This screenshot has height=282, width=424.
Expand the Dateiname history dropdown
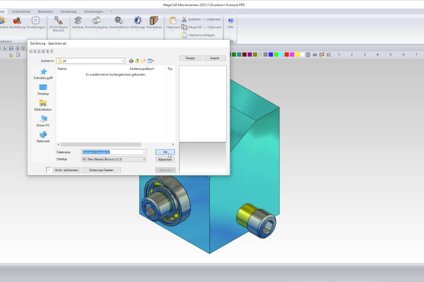tap(143, 152)
